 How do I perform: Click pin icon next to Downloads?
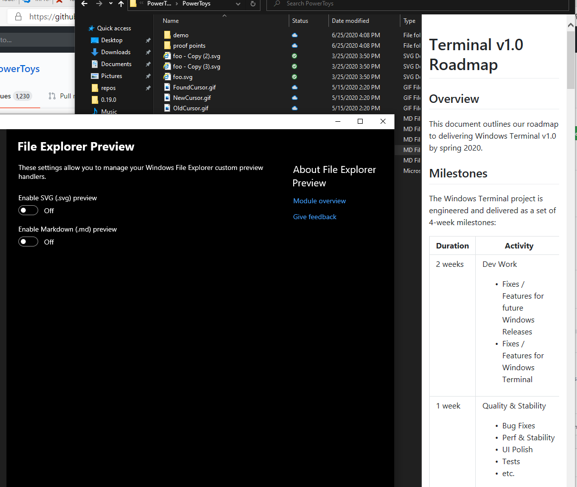[148, 52]
